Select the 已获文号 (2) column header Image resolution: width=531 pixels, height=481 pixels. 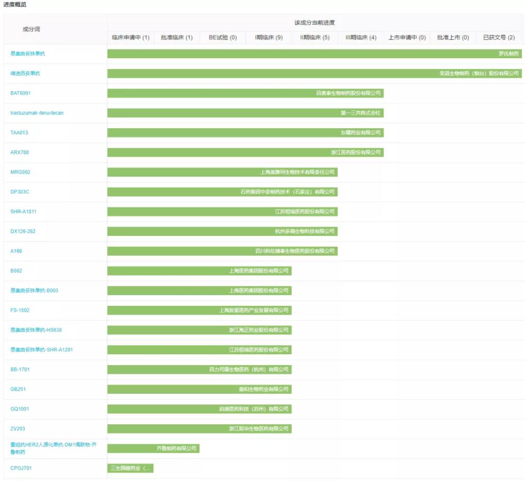pyautogui.click(x=499, y=38)
